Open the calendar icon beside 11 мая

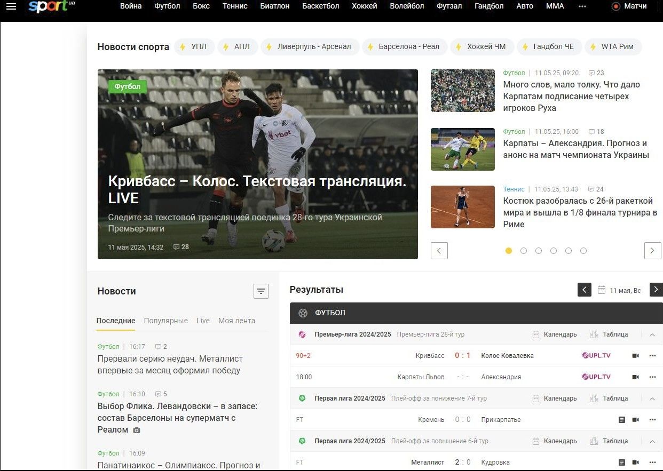point(602,290)
